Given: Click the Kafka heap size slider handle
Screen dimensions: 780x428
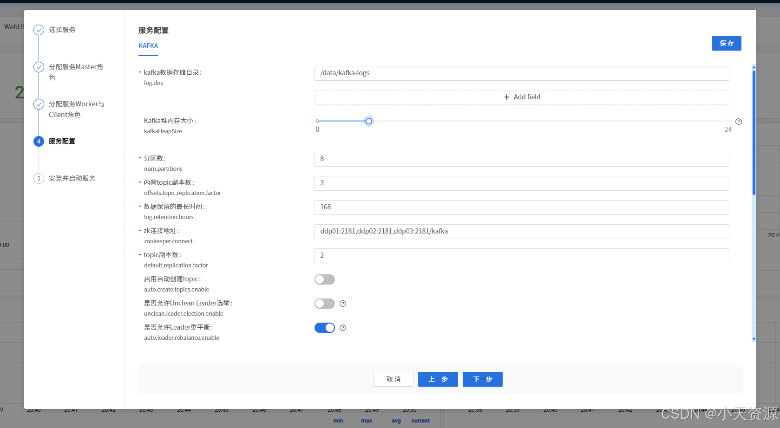Looking at the screenshot, I should (369, 121).
